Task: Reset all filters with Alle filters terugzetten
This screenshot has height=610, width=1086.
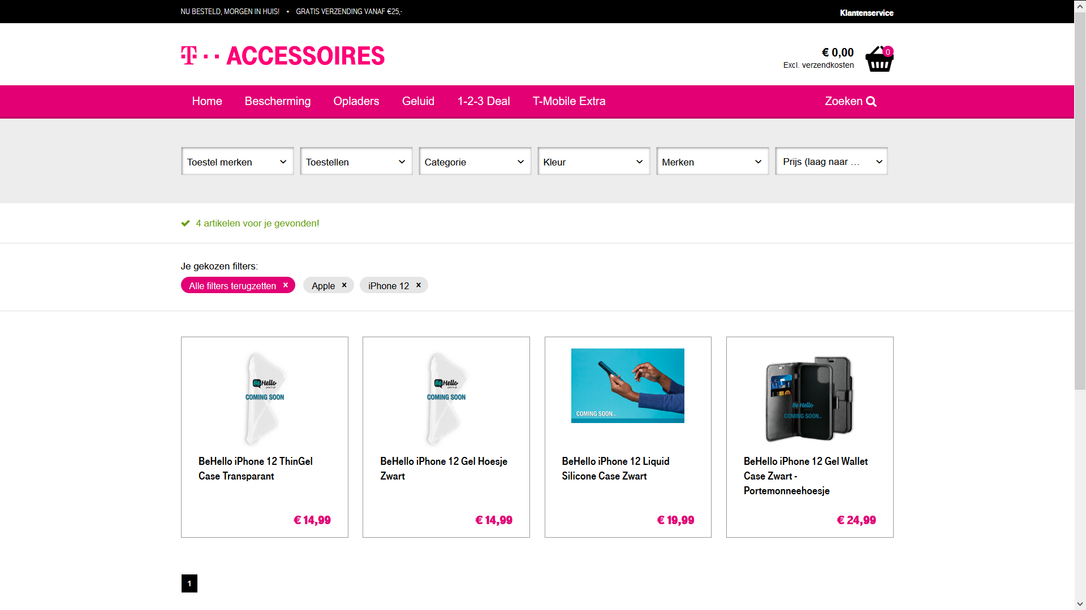Action: (x=238, y=286)
